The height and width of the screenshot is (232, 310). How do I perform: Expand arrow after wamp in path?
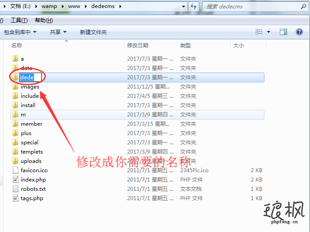pos(63,7)
